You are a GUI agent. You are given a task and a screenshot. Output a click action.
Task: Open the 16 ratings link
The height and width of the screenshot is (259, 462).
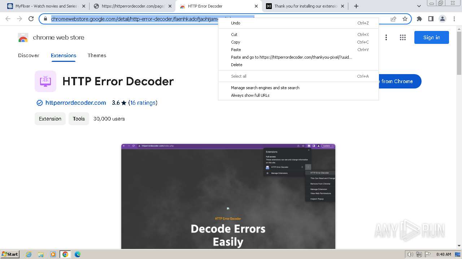[x=143, y=103]
